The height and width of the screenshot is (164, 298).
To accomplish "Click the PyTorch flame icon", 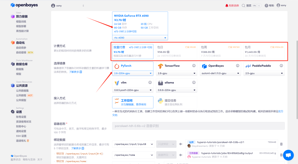I will tap(117, 66).
